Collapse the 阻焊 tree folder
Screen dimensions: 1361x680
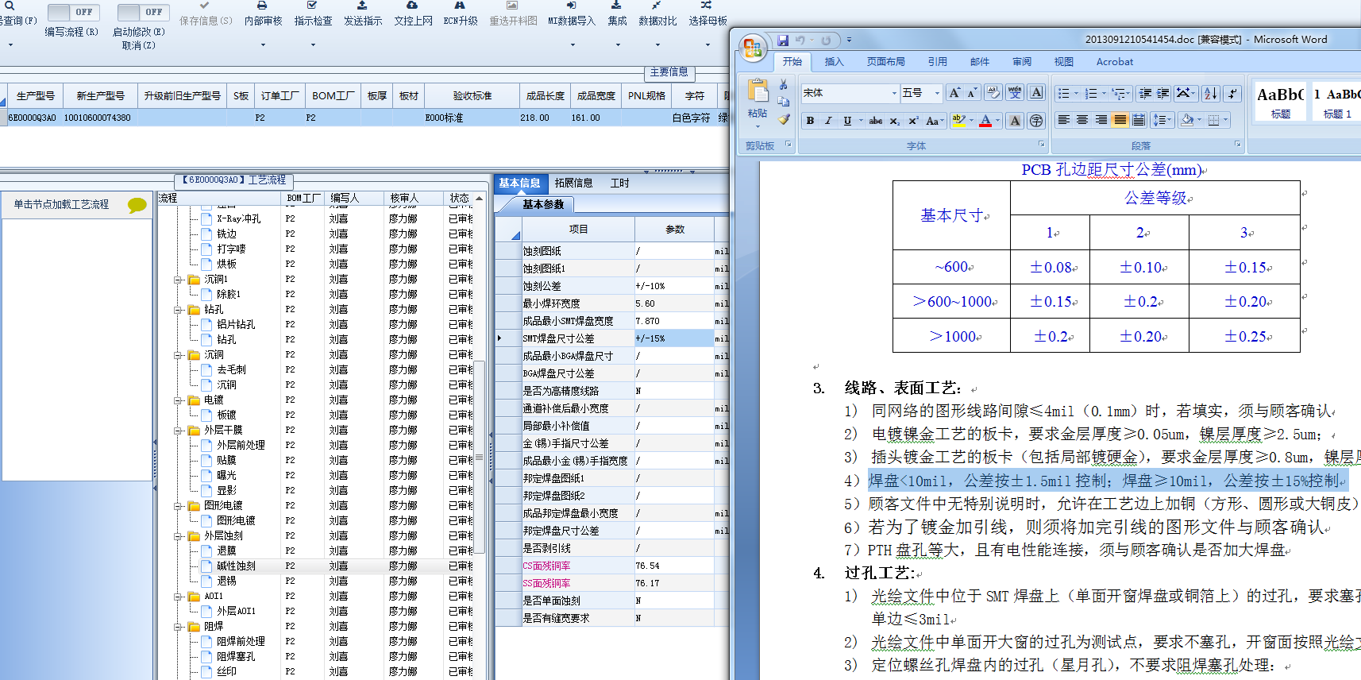(179, 627)
